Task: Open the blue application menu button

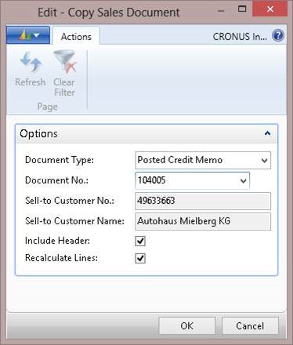Action: (28, 34)
